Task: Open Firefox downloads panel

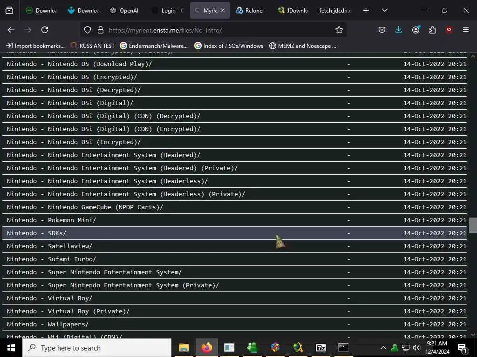Action: 399,30
